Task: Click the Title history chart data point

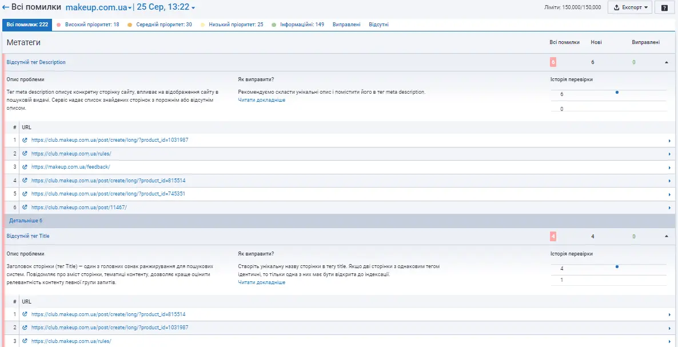Action: [x=617, y=266]
